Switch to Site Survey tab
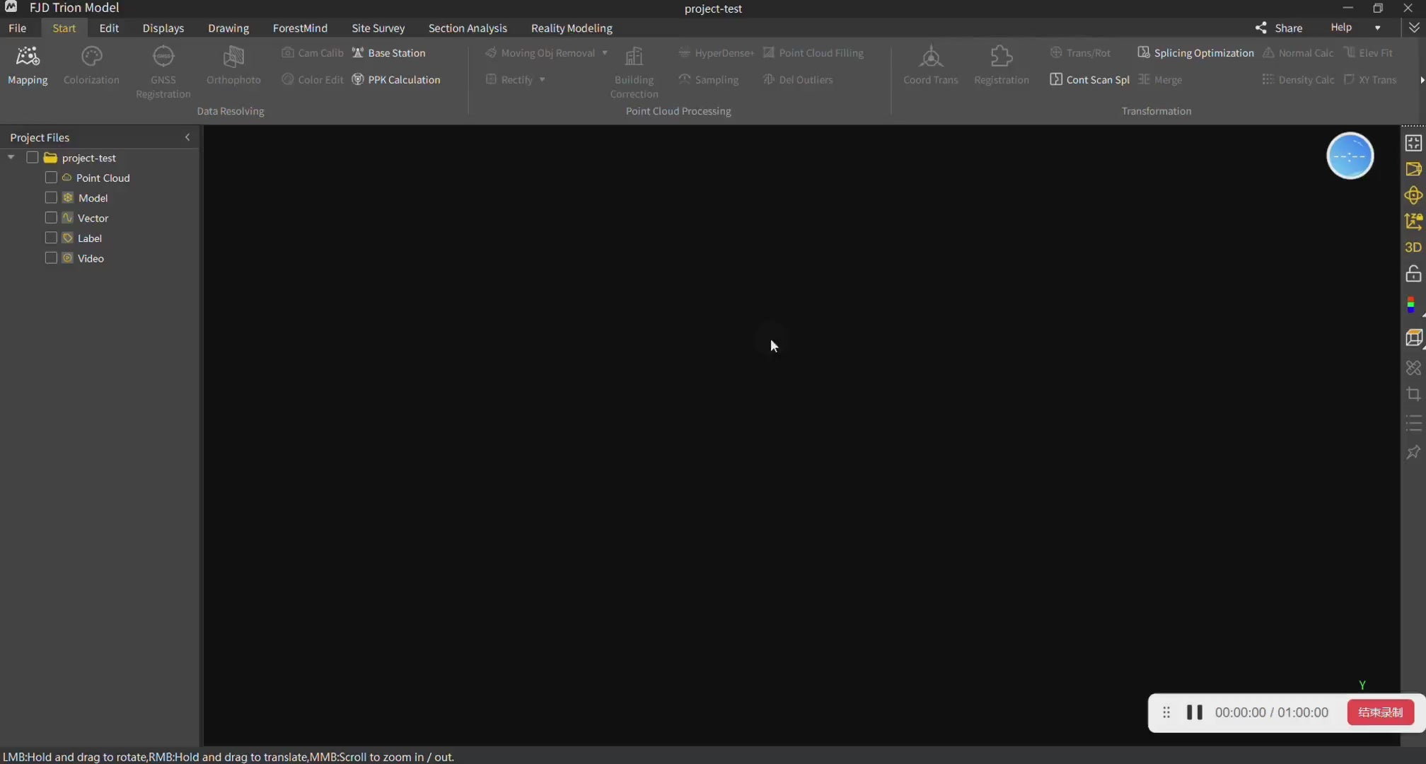Viewport: 1426px width, 764px height. tap(378, 28)
